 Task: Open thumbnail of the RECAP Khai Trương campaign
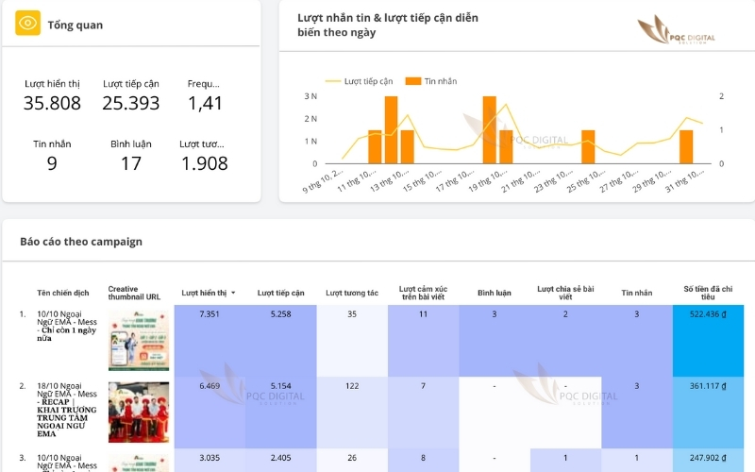139,413
